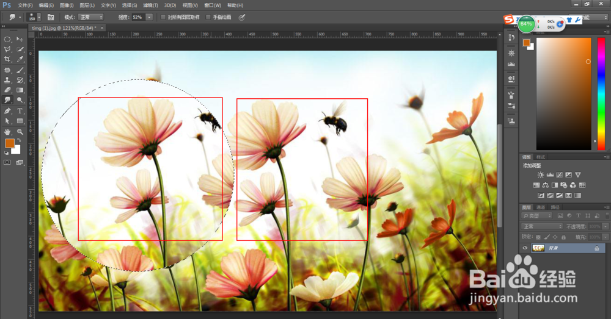
Task: Add a Levels adjustment
Action: point(550,175)
